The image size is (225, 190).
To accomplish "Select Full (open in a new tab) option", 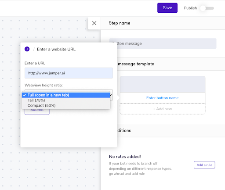I will (x=66, y=95).
